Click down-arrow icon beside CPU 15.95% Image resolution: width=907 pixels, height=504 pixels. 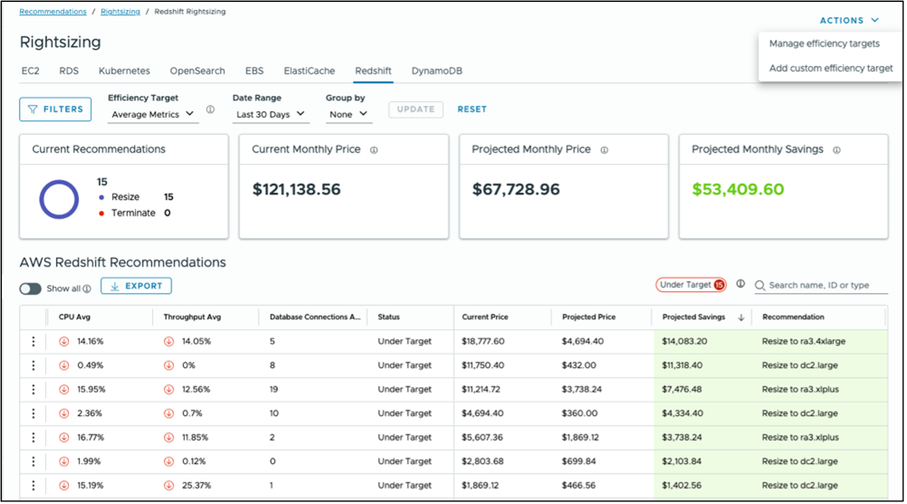[x=64, y=390]
